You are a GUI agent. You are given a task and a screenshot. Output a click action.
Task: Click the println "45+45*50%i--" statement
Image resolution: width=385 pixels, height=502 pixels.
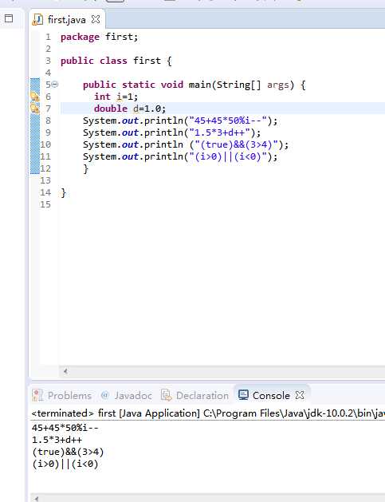tap(180, 121)
